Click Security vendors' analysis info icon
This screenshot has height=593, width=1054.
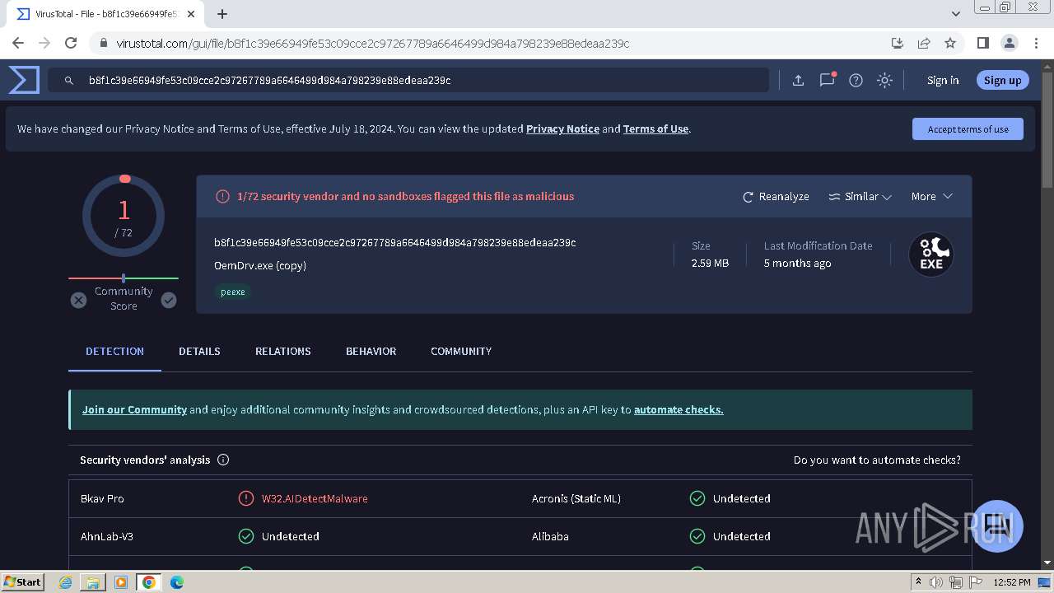[x=223, y=460]
